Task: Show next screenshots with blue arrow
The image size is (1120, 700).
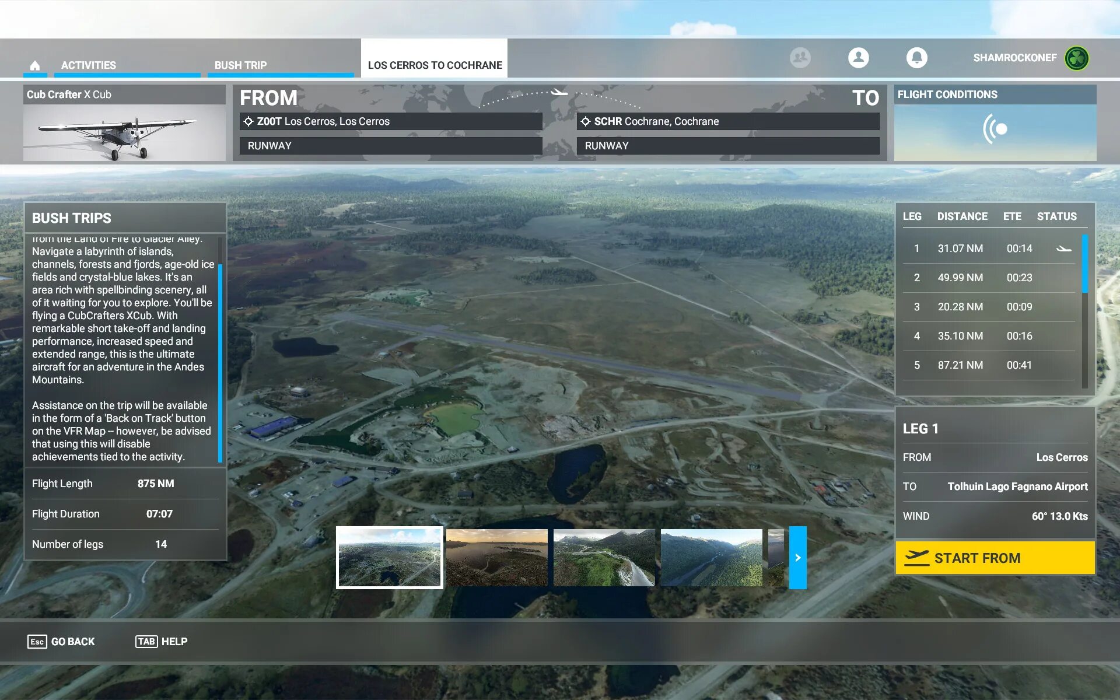Action: 797,558
